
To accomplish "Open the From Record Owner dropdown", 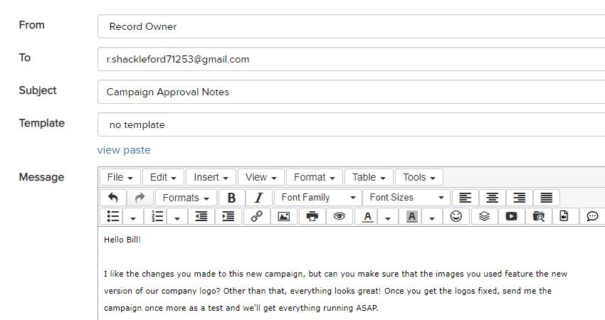I will pyautogui.click(x=351, y=26).
